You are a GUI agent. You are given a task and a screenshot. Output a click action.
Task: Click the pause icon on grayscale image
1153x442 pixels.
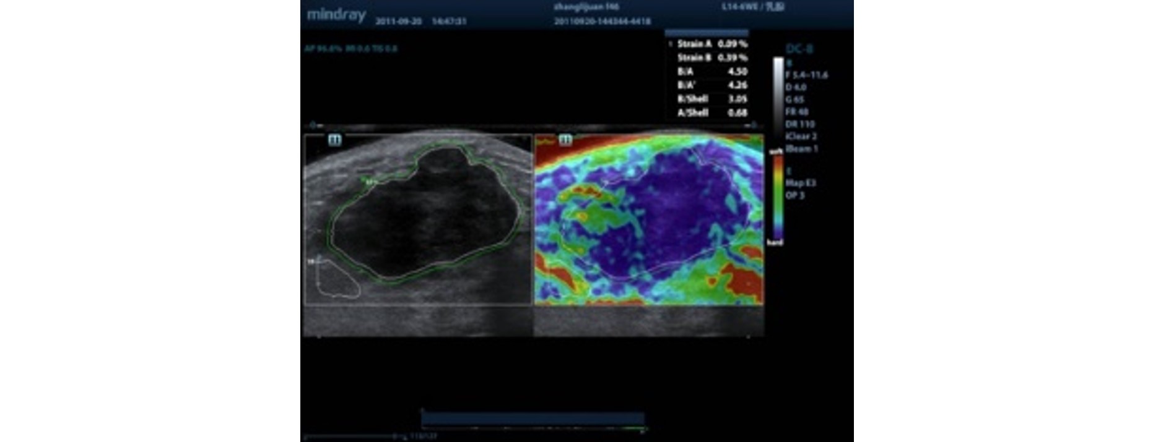coord(334,140)
